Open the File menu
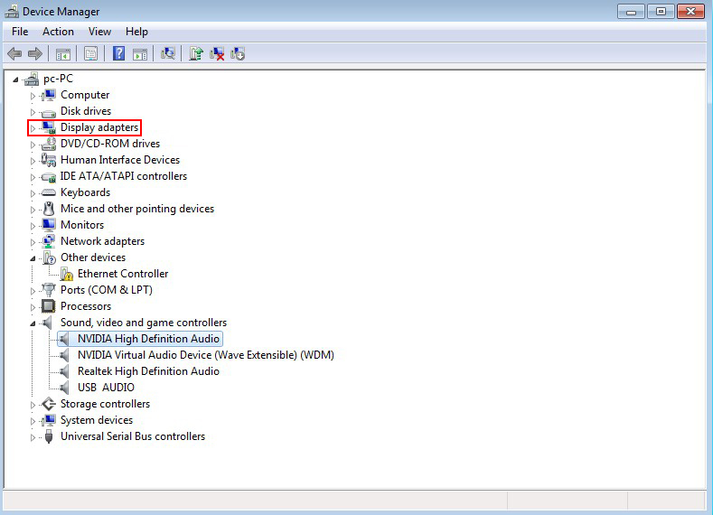 point(20,32)
